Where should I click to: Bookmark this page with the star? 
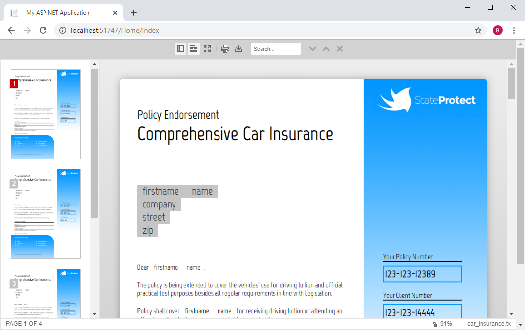point(478,30)
